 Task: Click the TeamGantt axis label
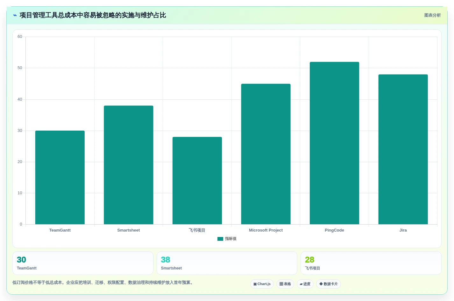coord(60,230)
